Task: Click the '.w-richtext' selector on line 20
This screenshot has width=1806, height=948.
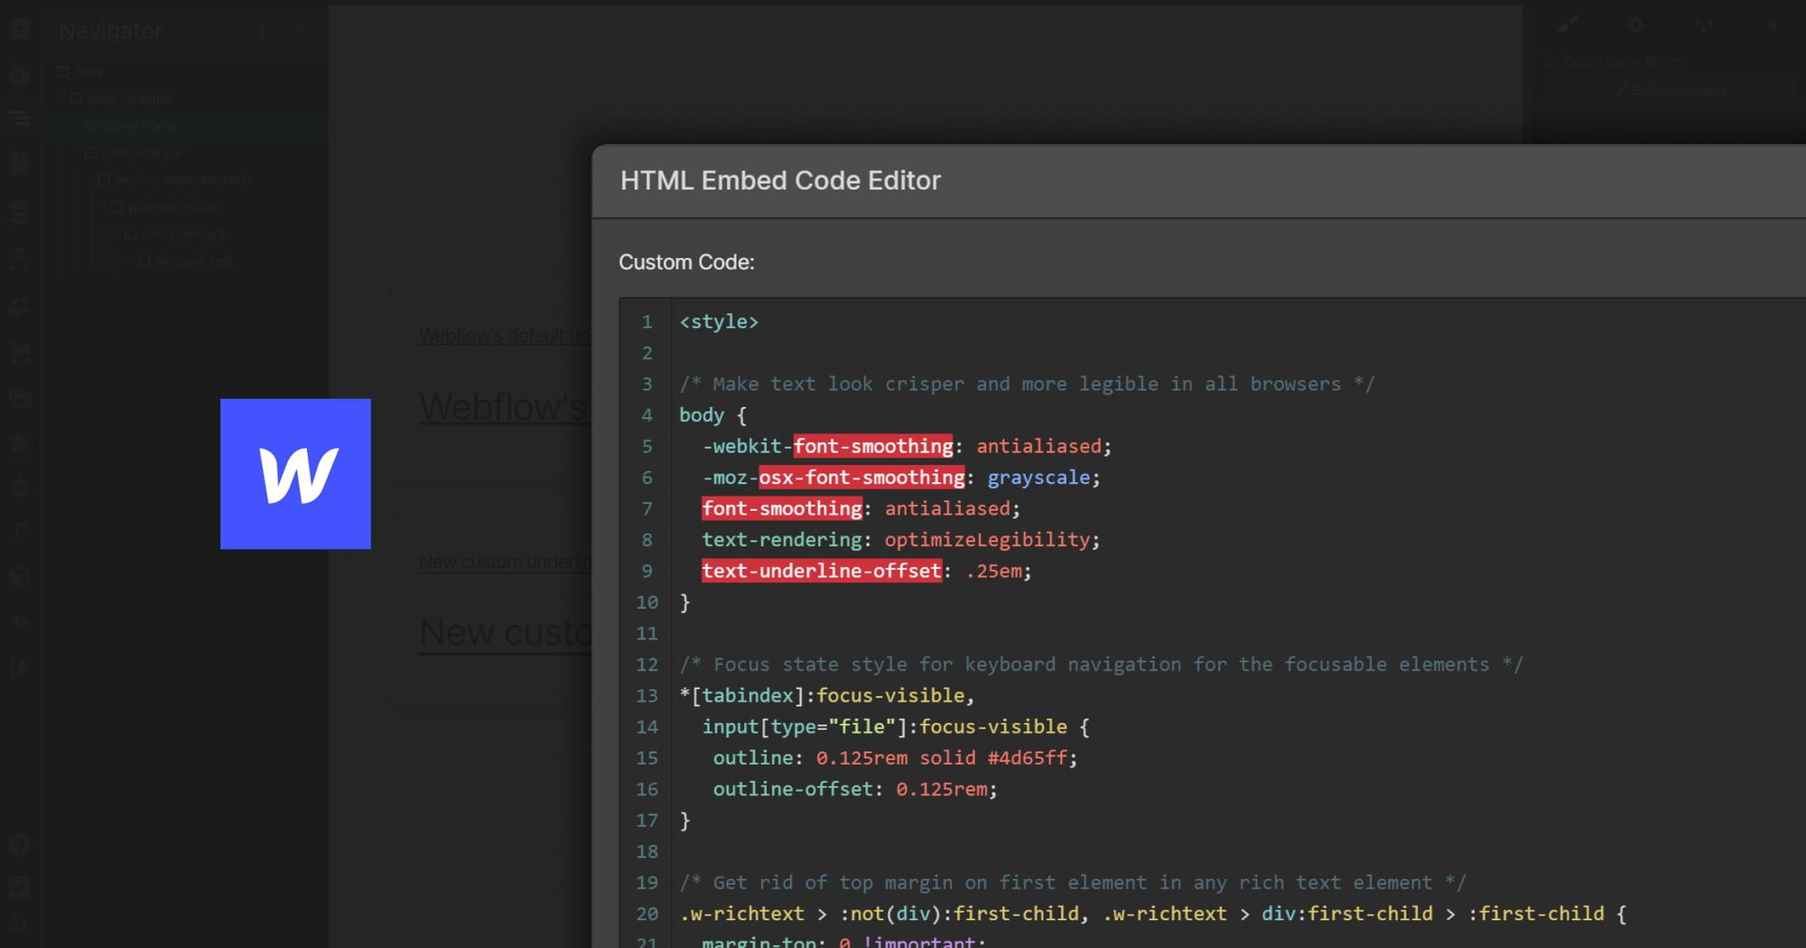Action: [x=740, y=914]
